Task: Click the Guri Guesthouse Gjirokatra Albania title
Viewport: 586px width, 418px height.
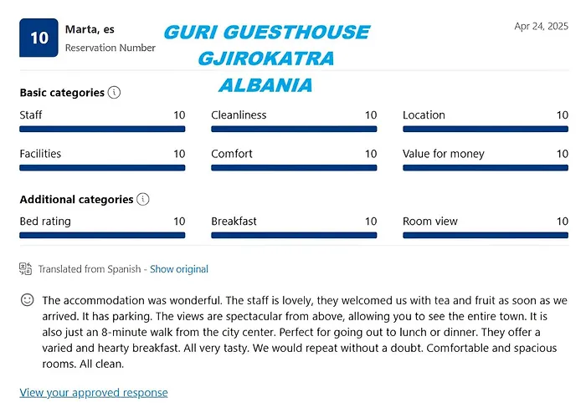Action: point(266,59)
